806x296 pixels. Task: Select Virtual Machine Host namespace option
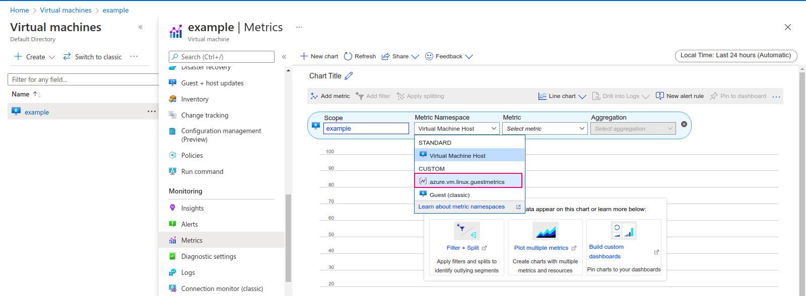click(469, 155)
